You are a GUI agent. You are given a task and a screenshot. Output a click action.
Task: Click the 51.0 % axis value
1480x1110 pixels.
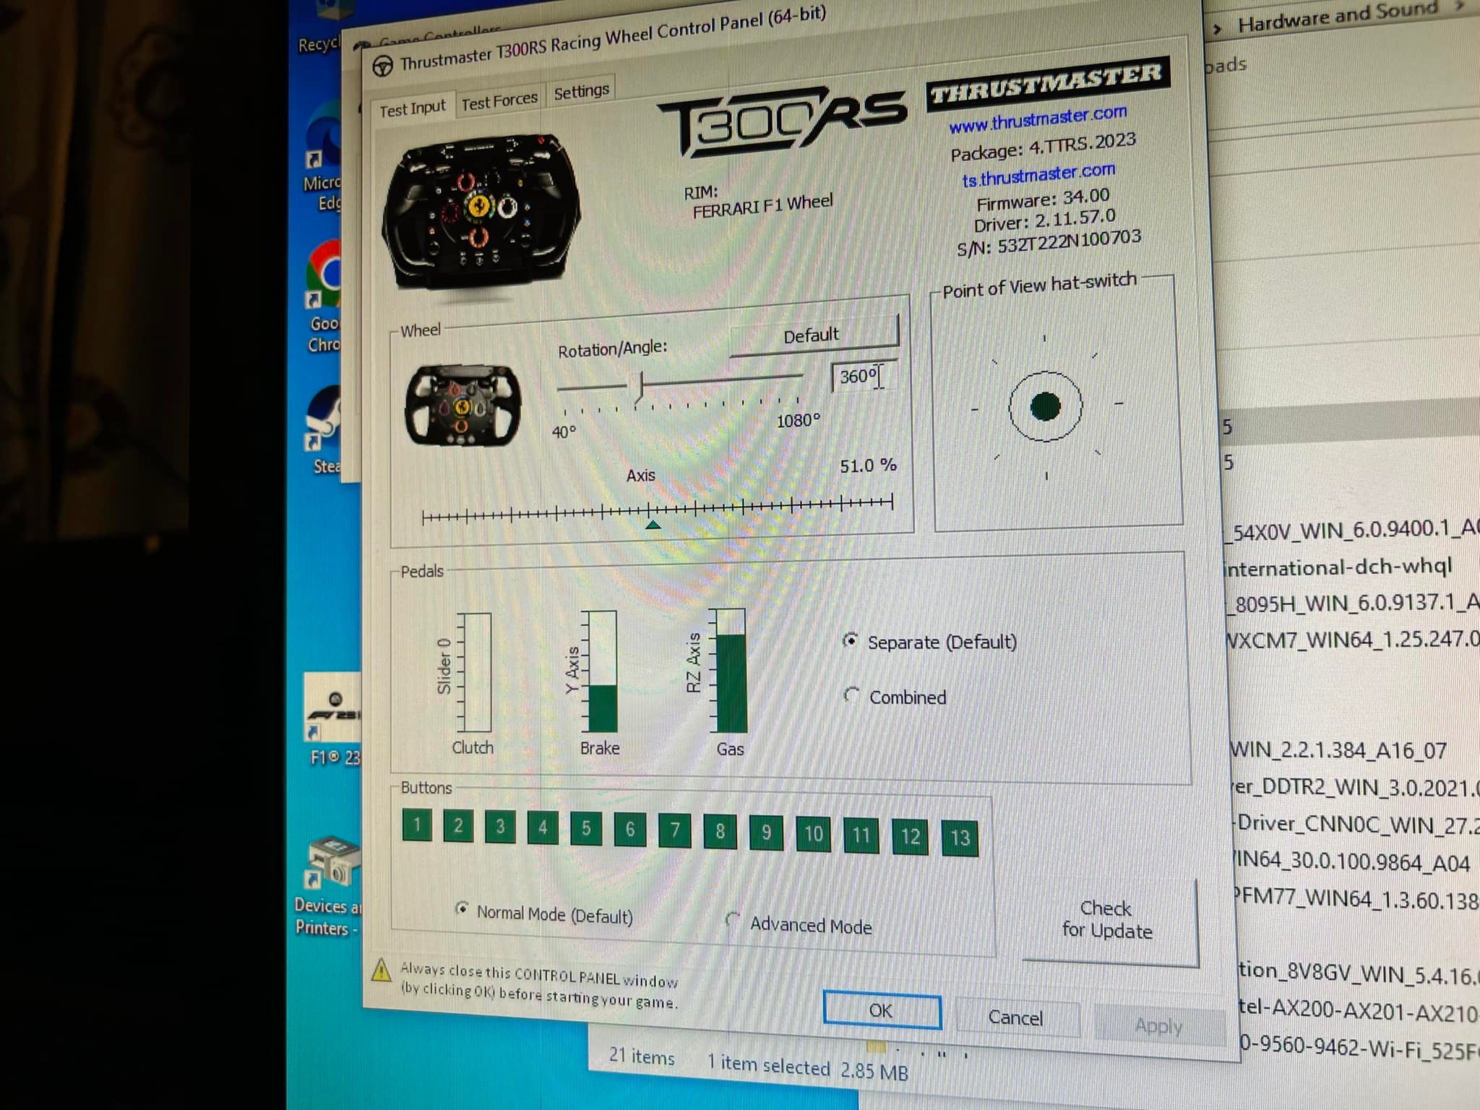click(x=868, y=465)
